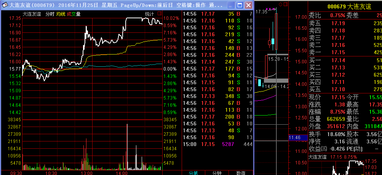Switch to the 分钟 tab
The height and width of the screenshot is (175, 382).
click(217, 172)
